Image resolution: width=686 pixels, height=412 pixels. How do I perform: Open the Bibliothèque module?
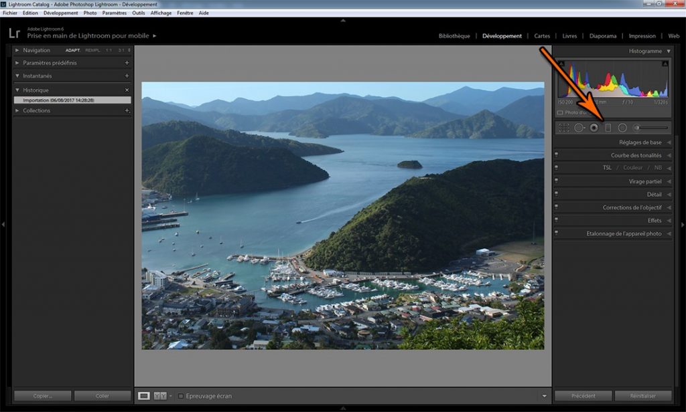(x=454, y=36)
